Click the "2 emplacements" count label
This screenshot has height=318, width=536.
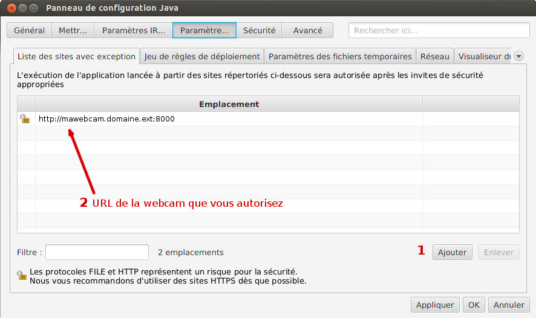(191, 252)
